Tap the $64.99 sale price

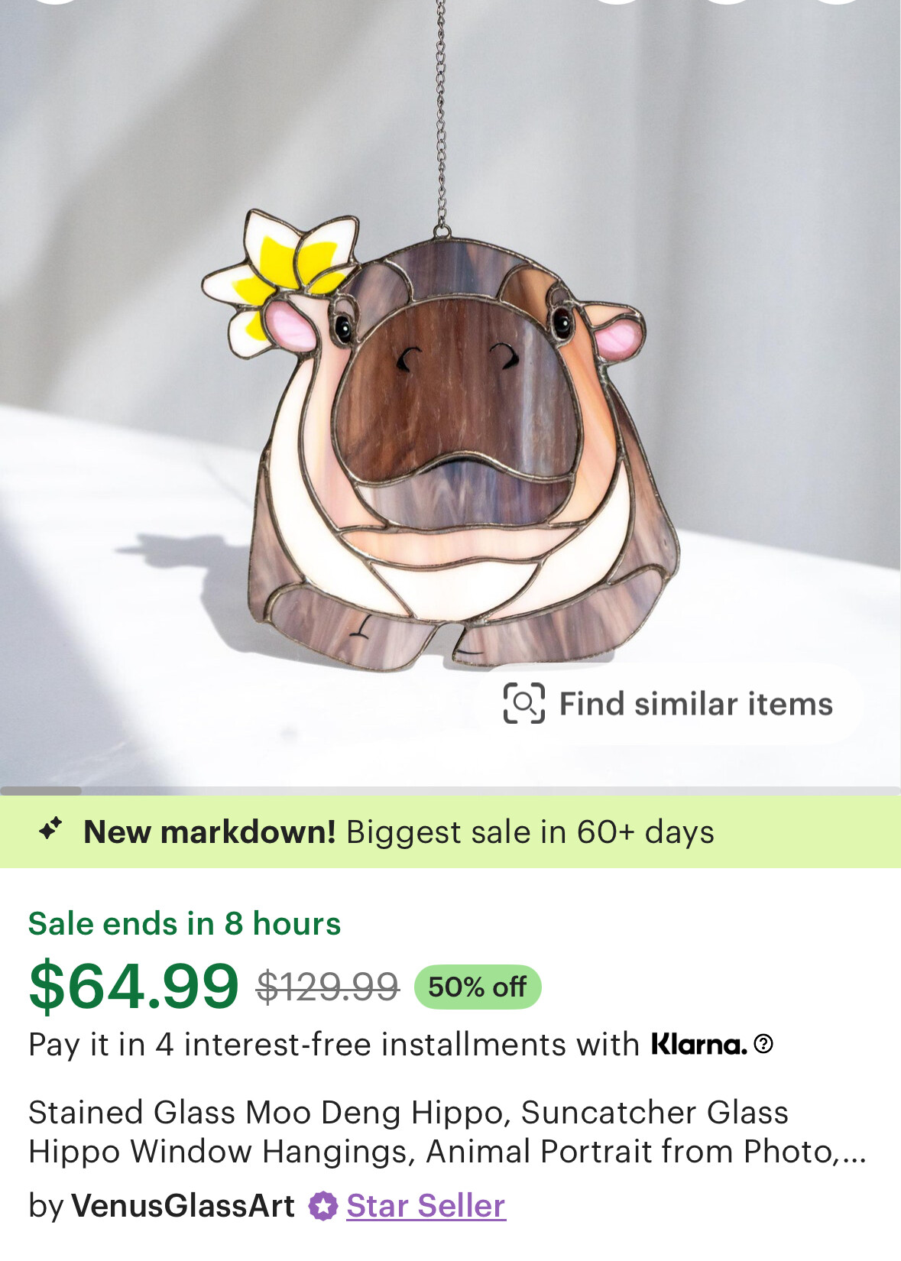tap(134, 986)
